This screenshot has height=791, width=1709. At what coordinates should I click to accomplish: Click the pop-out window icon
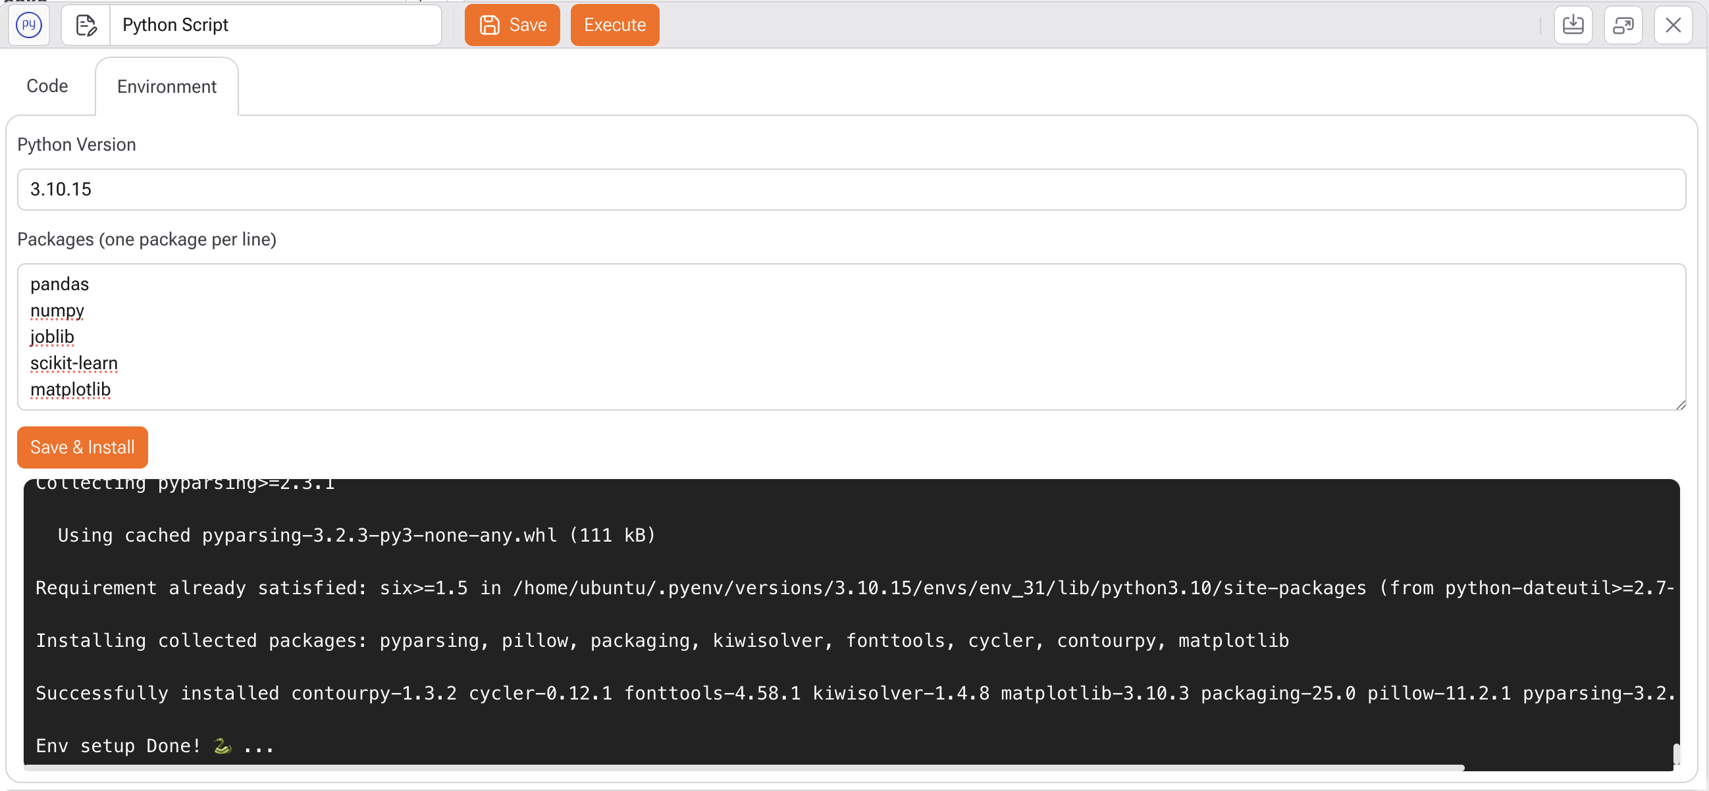coord(1622,25)
